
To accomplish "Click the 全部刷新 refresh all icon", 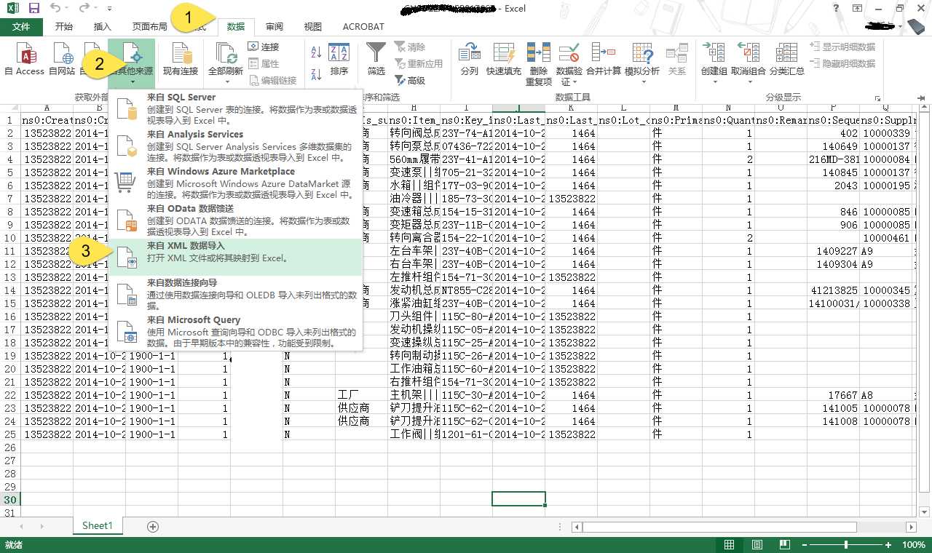I will pyautogui.click(x=226, y=55).
